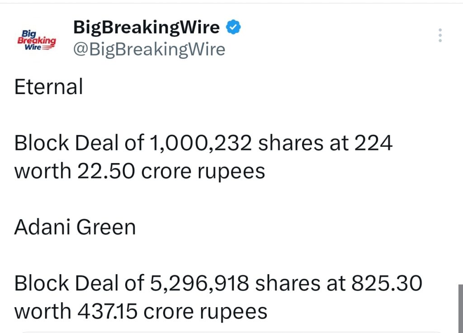This screenshot has height=333, width=463.
Task: Select the word Eternal in the post
Action: tap(49, 87)
